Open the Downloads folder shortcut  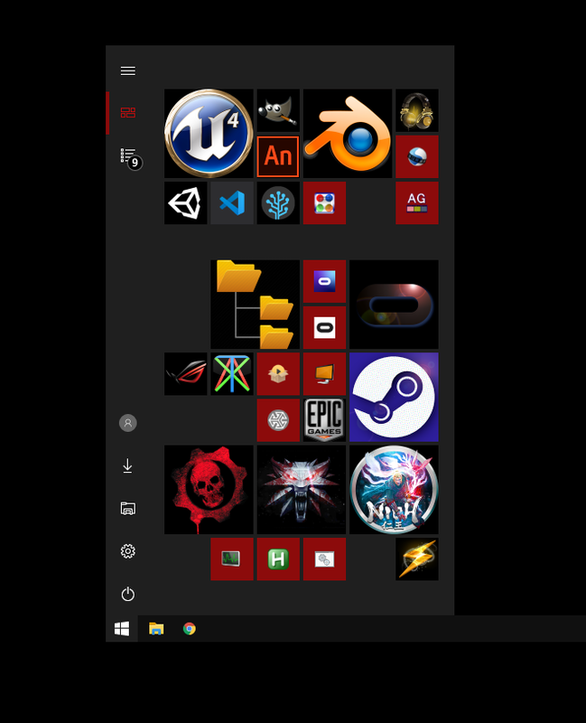[x=128, y=465]
